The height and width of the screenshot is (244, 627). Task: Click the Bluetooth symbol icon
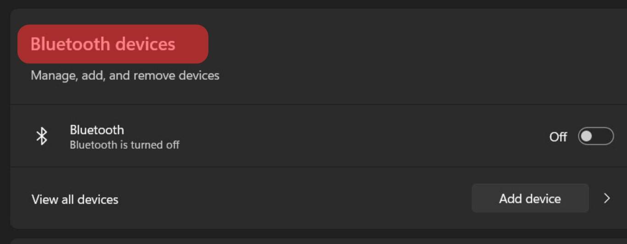click(42, 136)
